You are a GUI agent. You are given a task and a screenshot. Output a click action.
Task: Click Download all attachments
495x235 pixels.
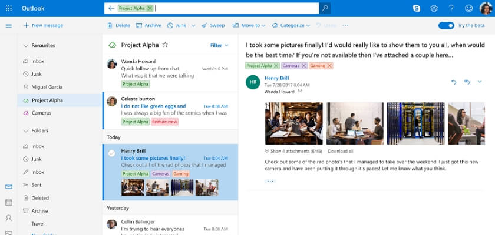pos(341,151)
